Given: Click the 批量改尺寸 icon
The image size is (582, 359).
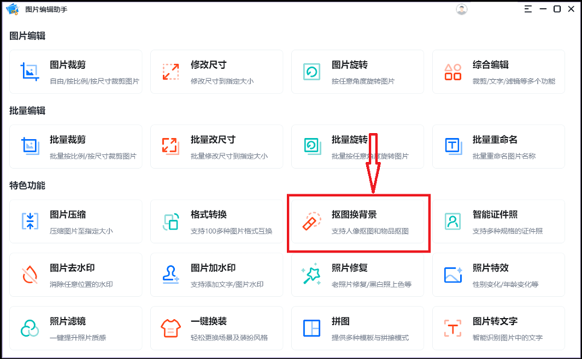Looking at the screenshot, I should tap(171, 146).
